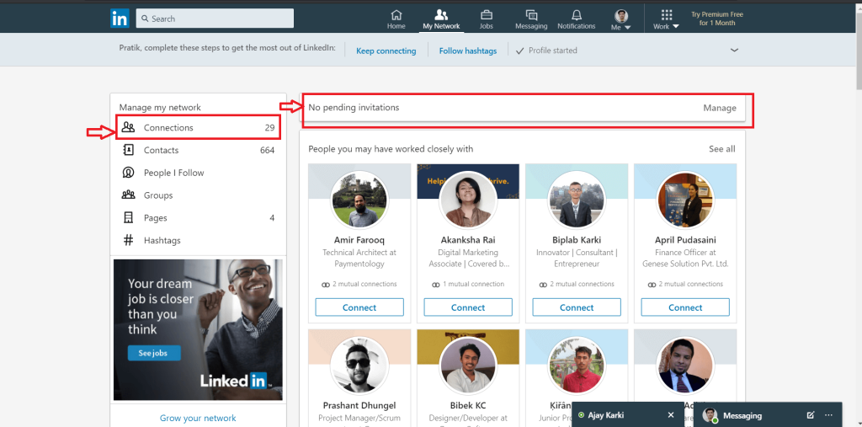Screen dimensions: 862x427
Task: Open the Home icon in navbar
Action: tap(396, 15)
